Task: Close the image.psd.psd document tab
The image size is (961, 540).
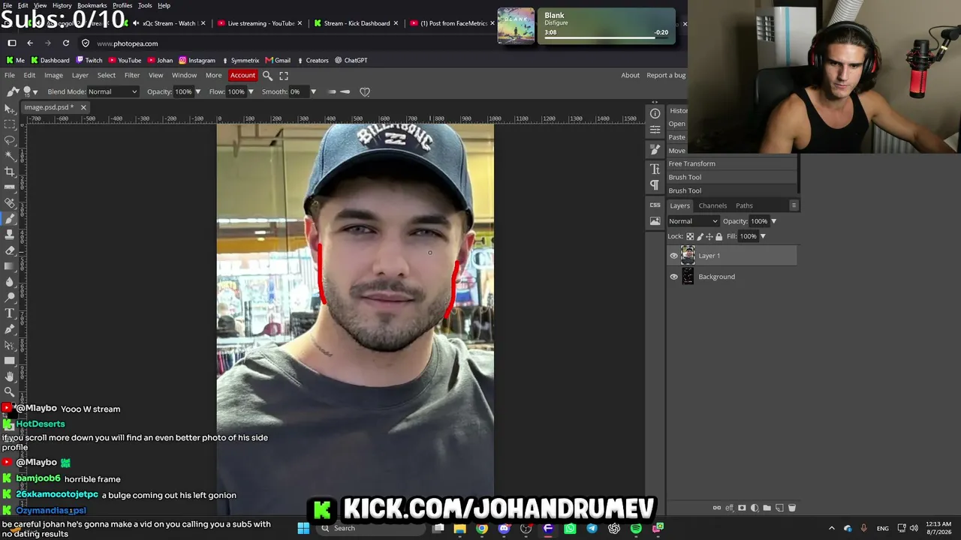Action: (83, 107)
